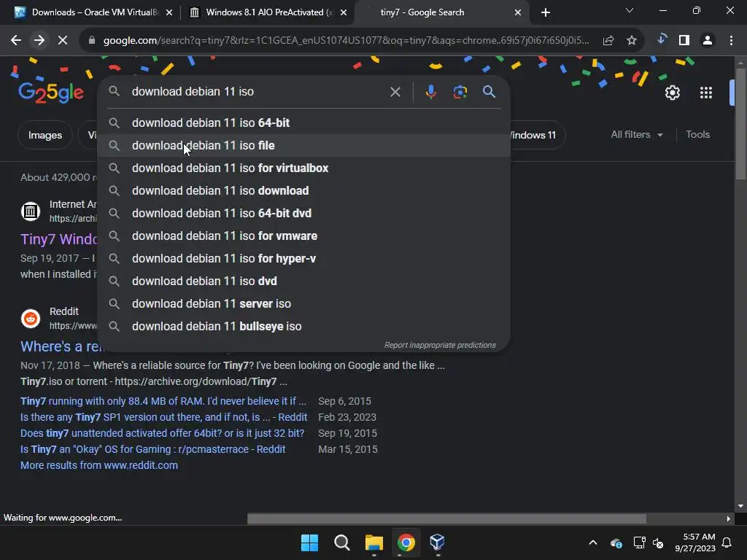Click the Internet Archive site favicon
The height and width of the screenshot is (560, 747).
click(31, 211)
